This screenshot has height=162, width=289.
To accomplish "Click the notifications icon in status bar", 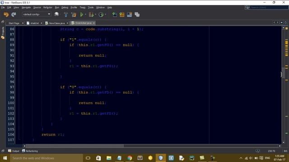I will 257,151.
